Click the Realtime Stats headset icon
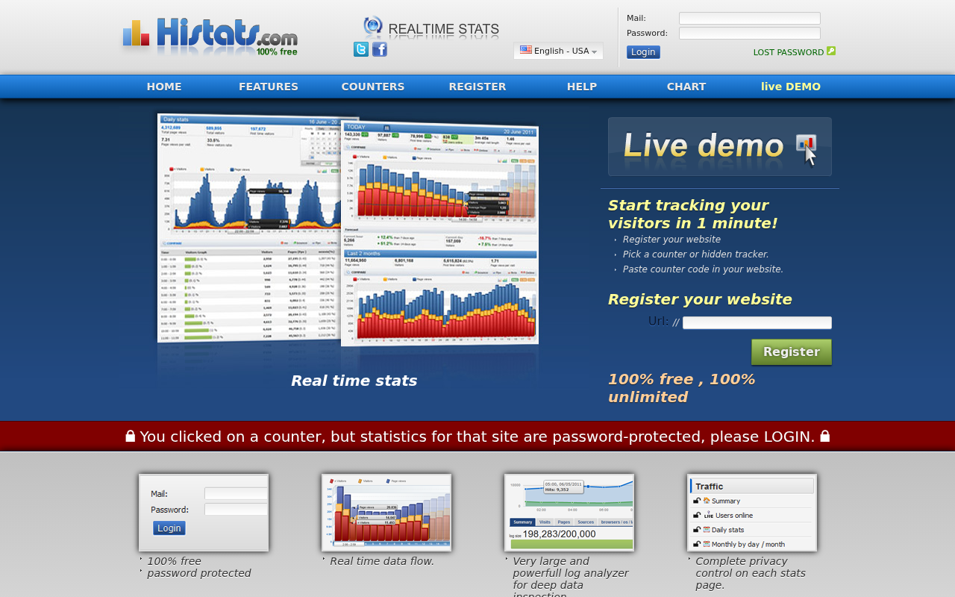Viewport: 955px width, 597px height. click(x=373, y=27)
